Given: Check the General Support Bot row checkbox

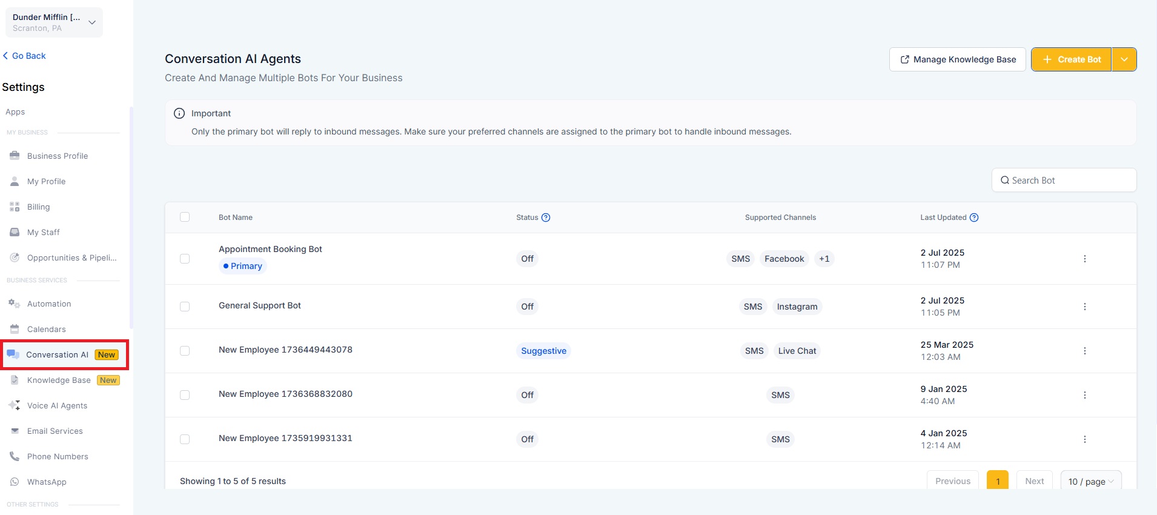Looking at the screenshot, I should point(185,307).
